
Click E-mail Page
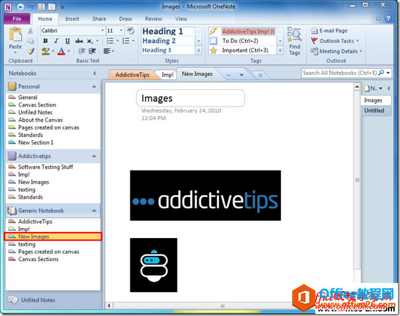click(329, 31)
